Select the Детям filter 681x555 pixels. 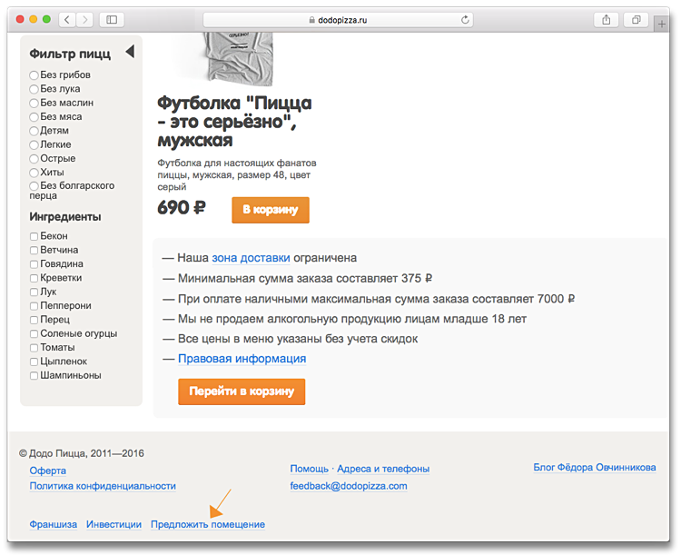34,131
